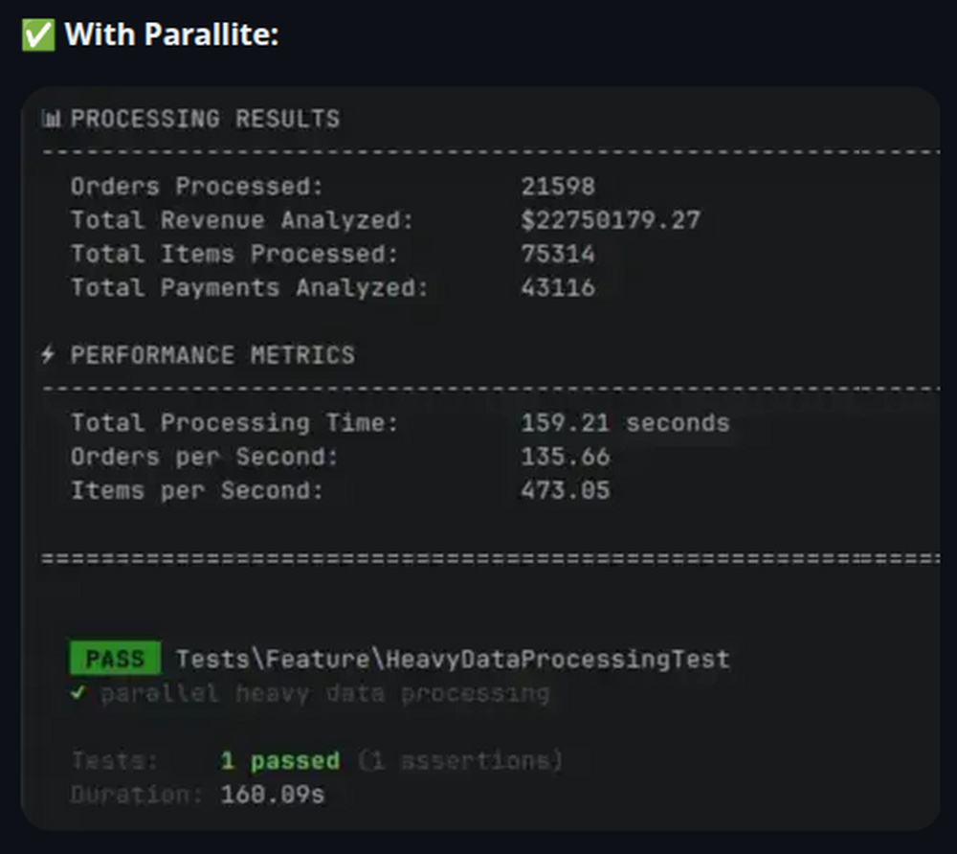The image size is (957, 854).
Task: Click the Tests\Feature\HeavyDataProcessingTest path
Action: (452, 659)
